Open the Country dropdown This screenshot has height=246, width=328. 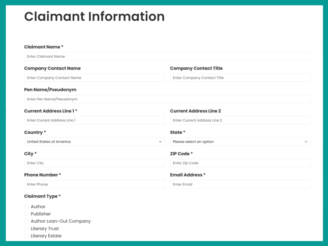94,142
